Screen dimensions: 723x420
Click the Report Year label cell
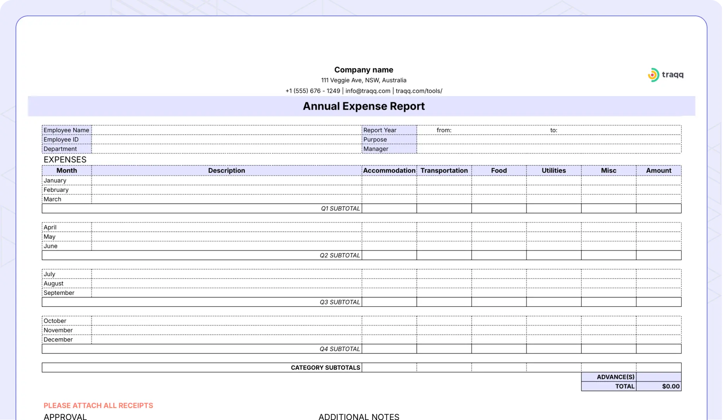(x=389, y=130)
